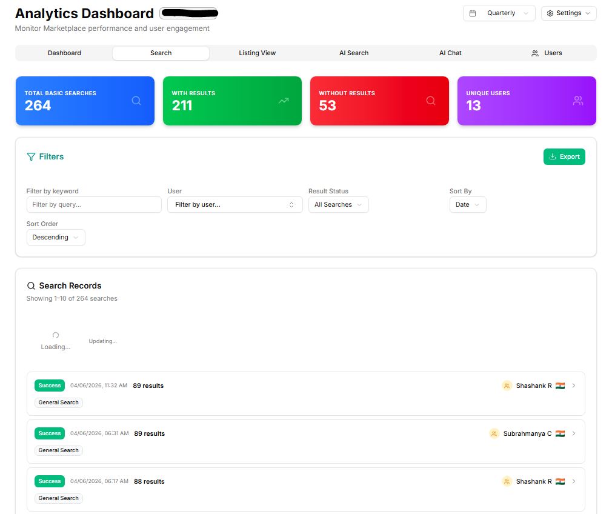This screenshot has width=612, height=514.
Task: Click the funnel icon beside Filters heading
Action: click(x=31, y=157)
